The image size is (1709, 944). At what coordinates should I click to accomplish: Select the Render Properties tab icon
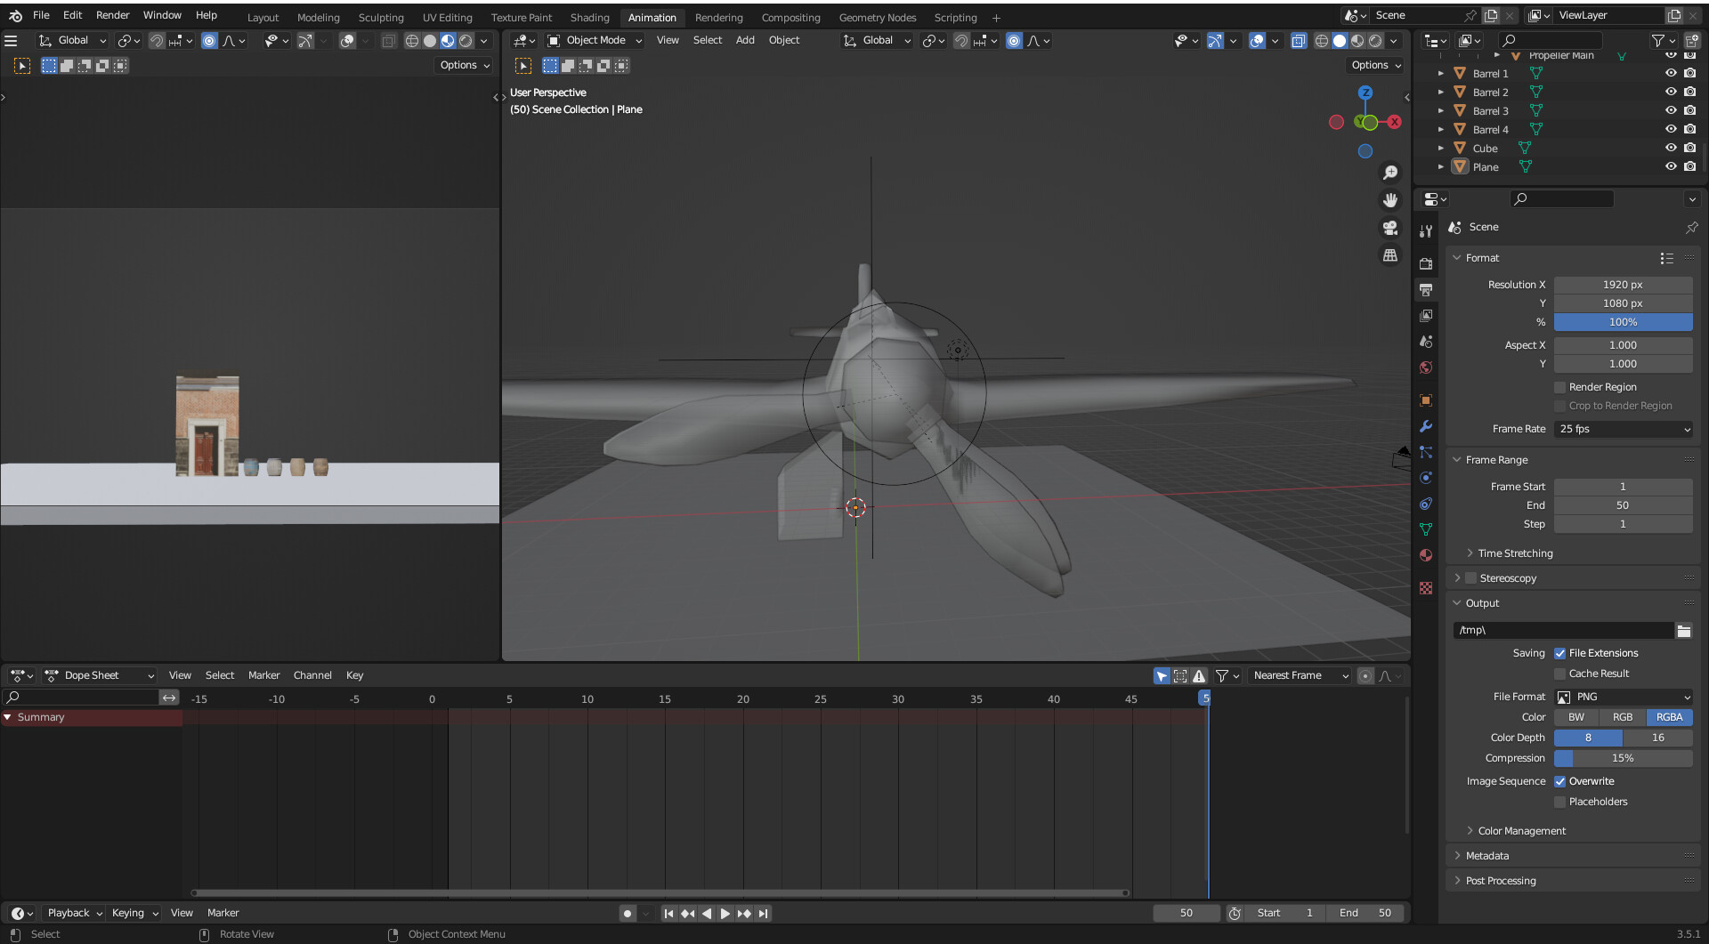click(x=1425, y=263)
